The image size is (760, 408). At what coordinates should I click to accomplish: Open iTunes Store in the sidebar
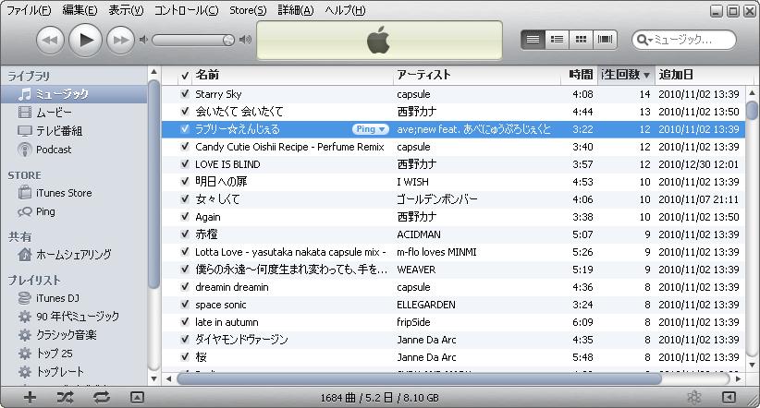click(55, 193)
